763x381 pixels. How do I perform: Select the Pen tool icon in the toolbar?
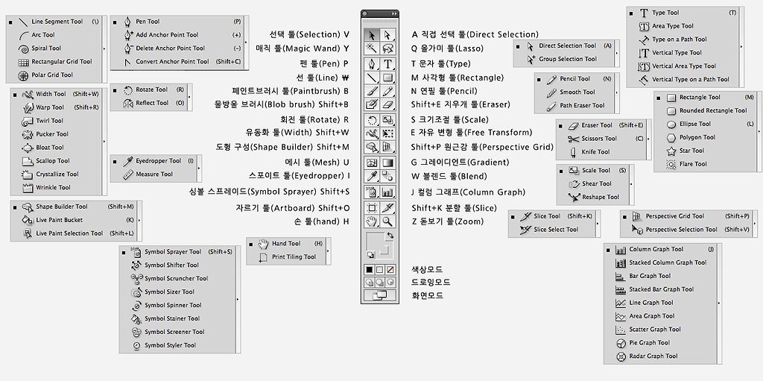click(x=372, y=64)
